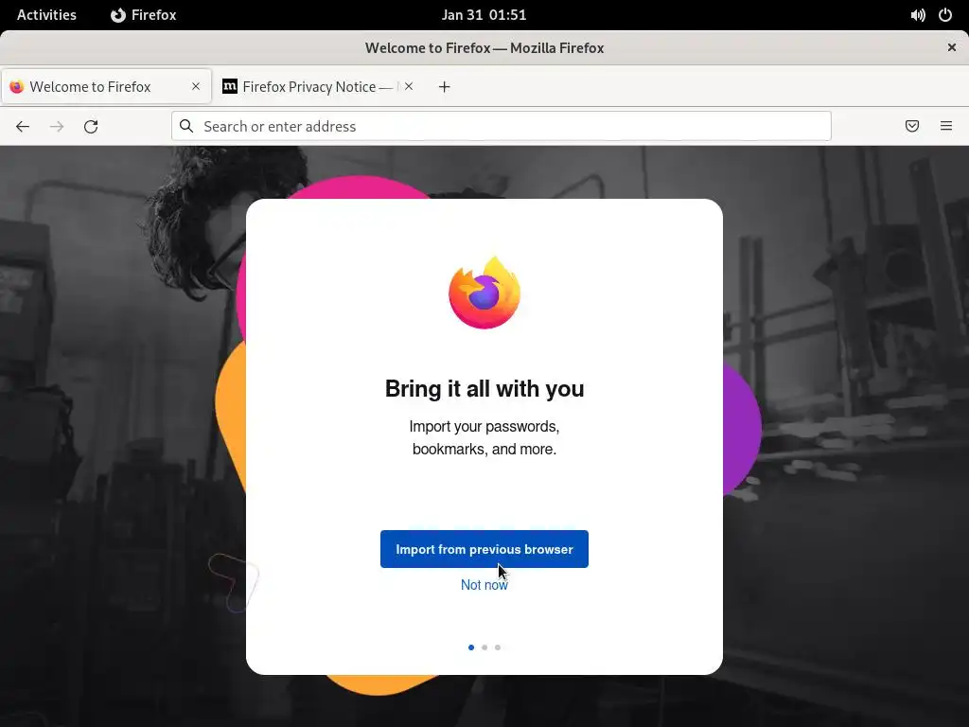Click the magnifier icon in address bar
Viewport: 969px width, 727px height.
[186, 126]
